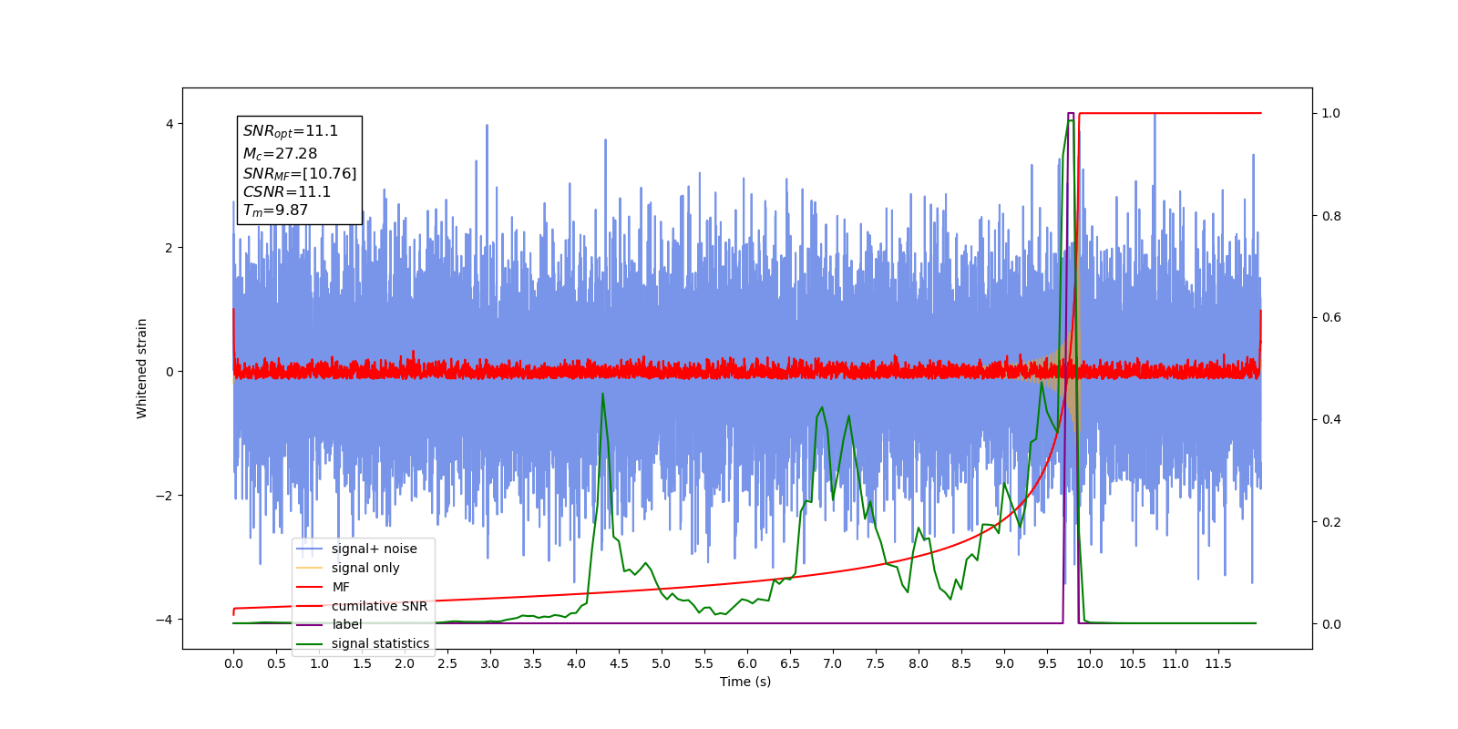
Task: Click the purple line sample beside "label" in legend
Action: [x=310, y=625]
